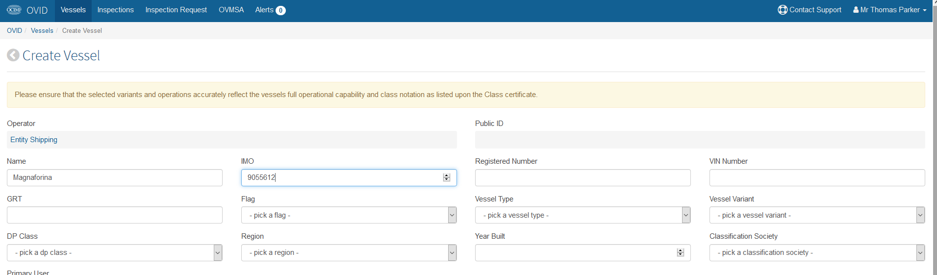
Task: Click the back arrow beside Create Vessel
Action: point(13,55)
